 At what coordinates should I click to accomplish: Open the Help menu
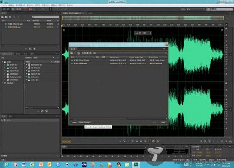pyautogui.click(x=69, y=5)
